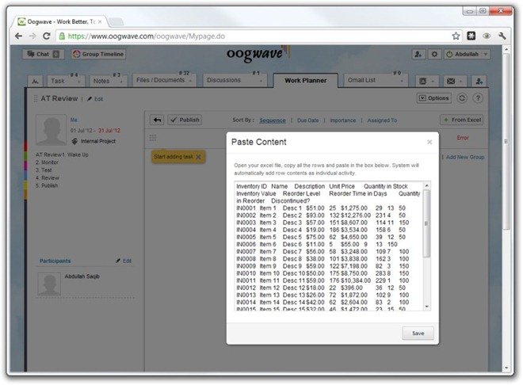
Task: Click the grid drag handle icon
Action: click(153, 138)
